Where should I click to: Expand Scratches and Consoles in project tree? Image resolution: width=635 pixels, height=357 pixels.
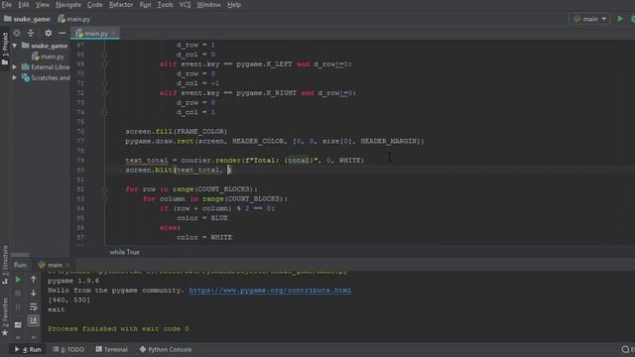pos(15,77)
